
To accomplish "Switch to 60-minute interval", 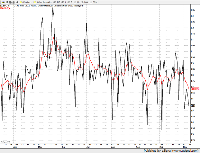I will 77,2.
